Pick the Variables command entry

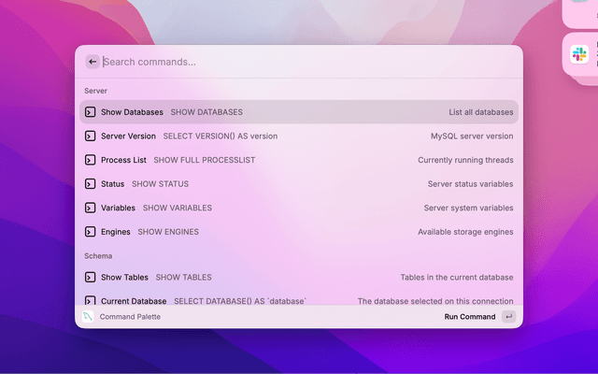tap(299, 208)
